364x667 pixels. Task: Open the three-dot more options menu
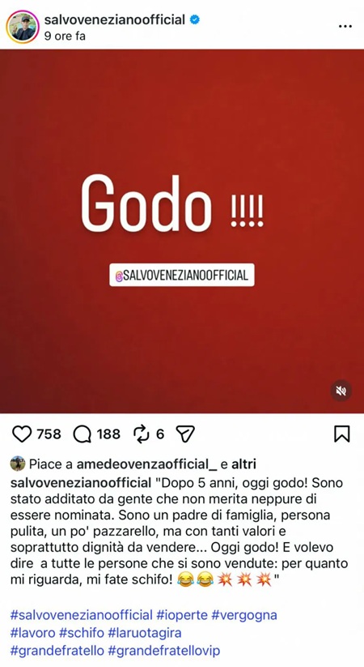pos(345,27)
